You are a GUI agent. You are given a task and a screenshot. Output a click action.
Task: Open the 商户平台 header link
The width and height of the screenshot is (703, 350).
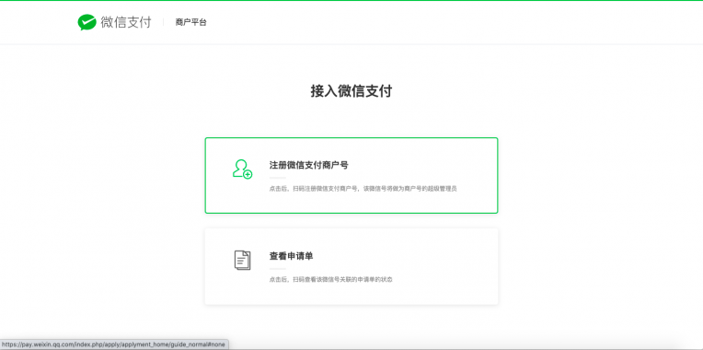pyautogui.click(x=191, y=22)
